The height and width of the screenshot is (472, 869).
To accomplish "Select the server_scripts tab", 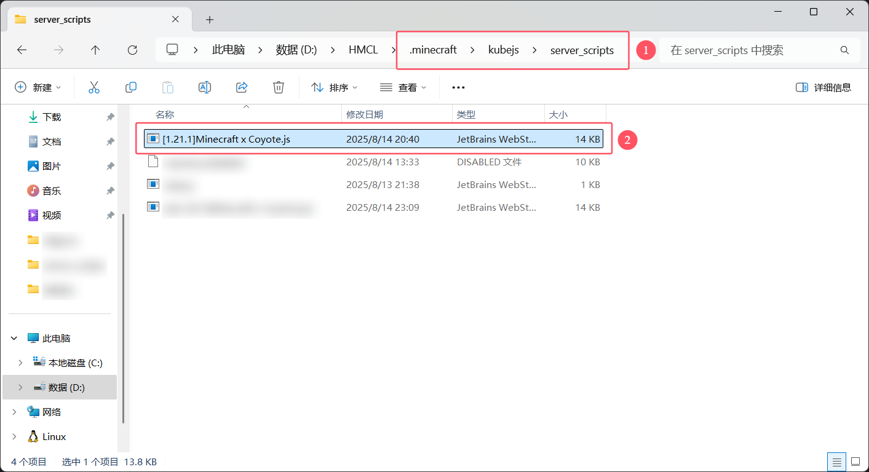I will pos(98,19).
